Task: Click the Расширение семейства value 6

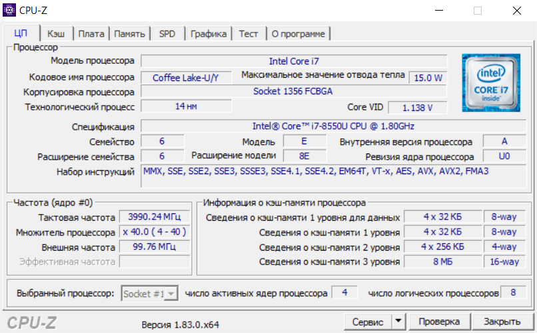Action: pos(163,156)
